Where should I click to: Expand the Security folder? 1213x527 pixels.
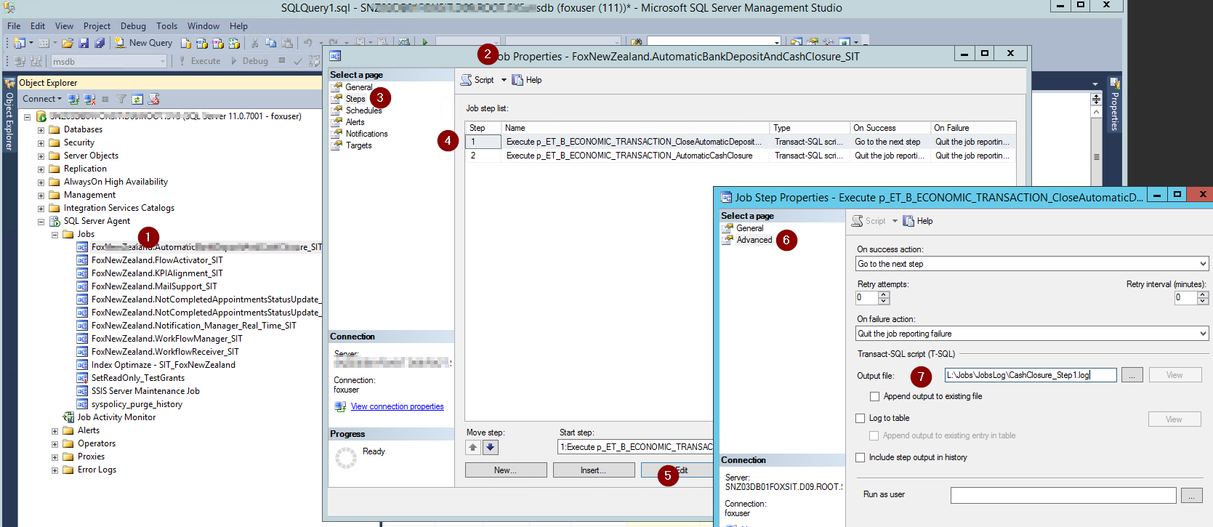[x=41, y=143]
